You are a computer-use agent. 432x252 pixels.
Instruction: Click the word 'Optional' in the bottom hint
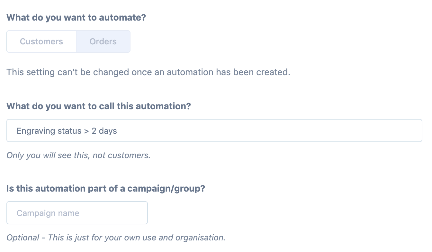(22, 238)
